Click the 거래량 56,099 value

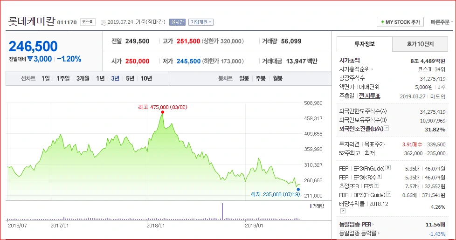(291, 41)
